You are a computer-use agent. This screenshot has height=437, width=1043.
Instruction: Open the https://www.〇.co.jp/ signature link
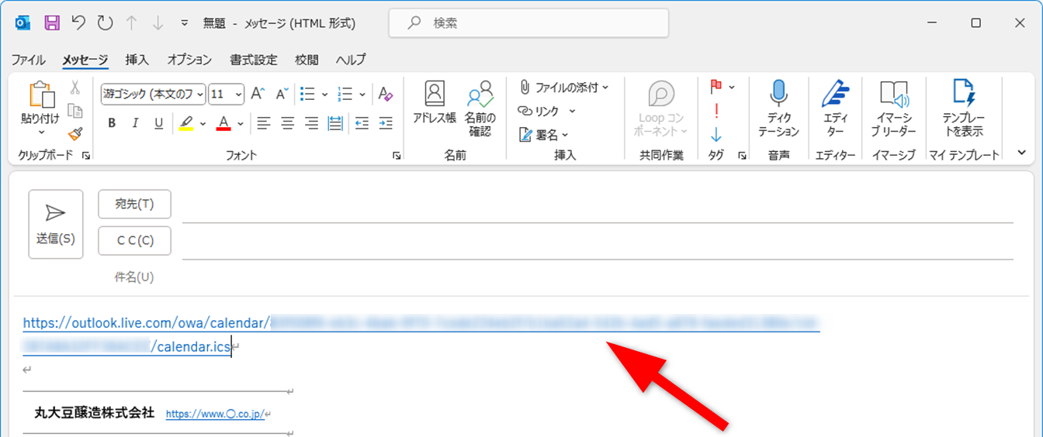216,415
